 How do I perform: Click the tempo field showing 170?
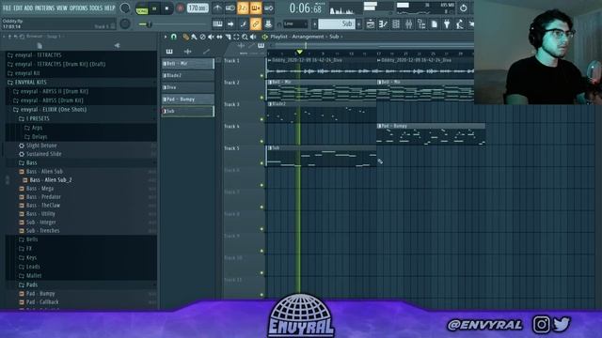click(x=198, y=8)
